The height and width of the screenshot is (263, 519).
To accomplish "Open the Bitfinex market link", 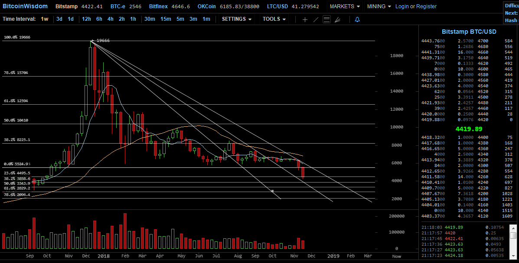I will (158, 6).
